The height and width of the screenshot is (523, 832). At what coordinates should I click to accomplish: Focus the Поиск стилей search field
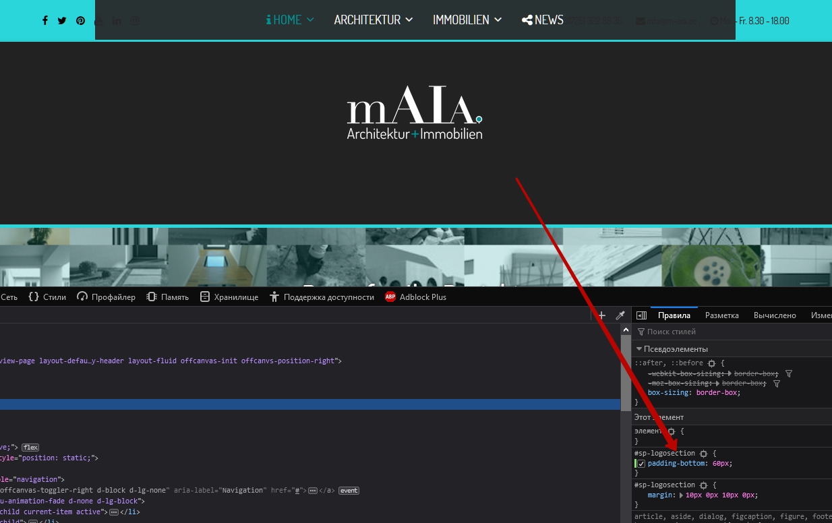point(735,332)
